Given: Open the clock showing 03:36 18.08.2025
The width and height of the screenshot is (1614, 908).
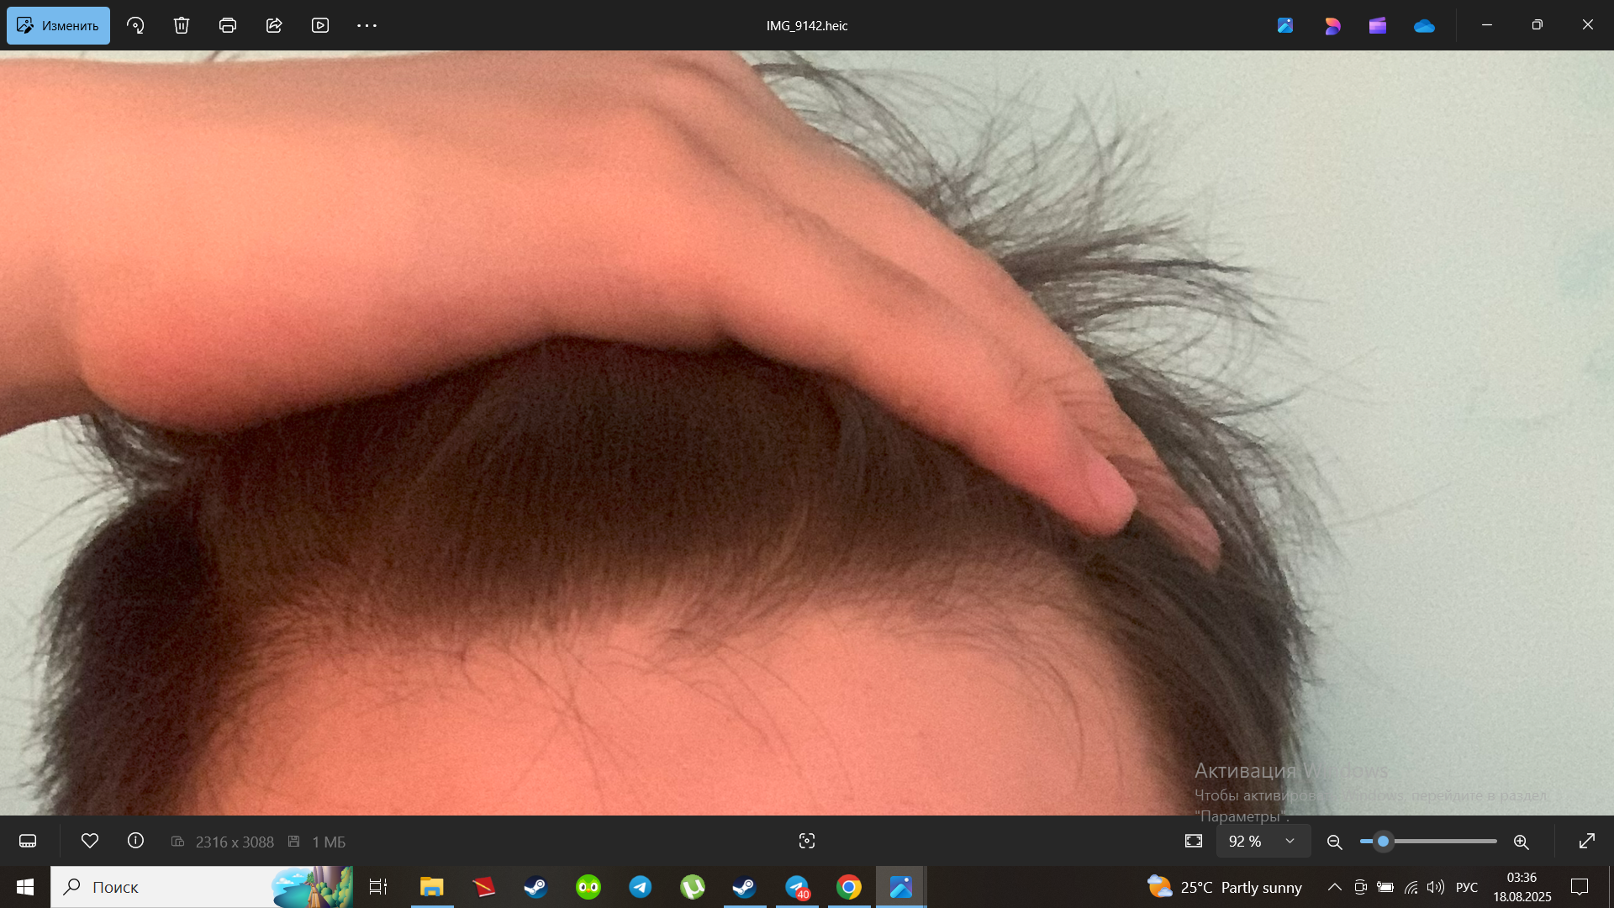Looking at the screenshot, I should [x=1522, y=887].
